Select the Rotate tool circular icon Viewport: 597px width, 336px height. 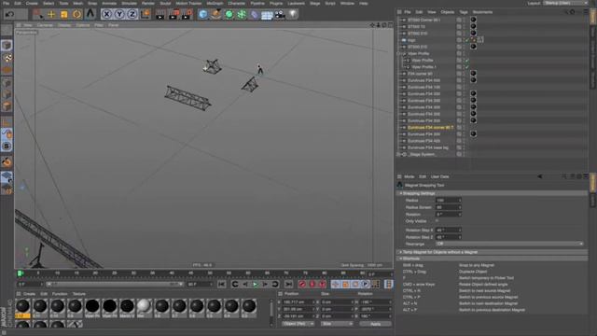[76, 15]
